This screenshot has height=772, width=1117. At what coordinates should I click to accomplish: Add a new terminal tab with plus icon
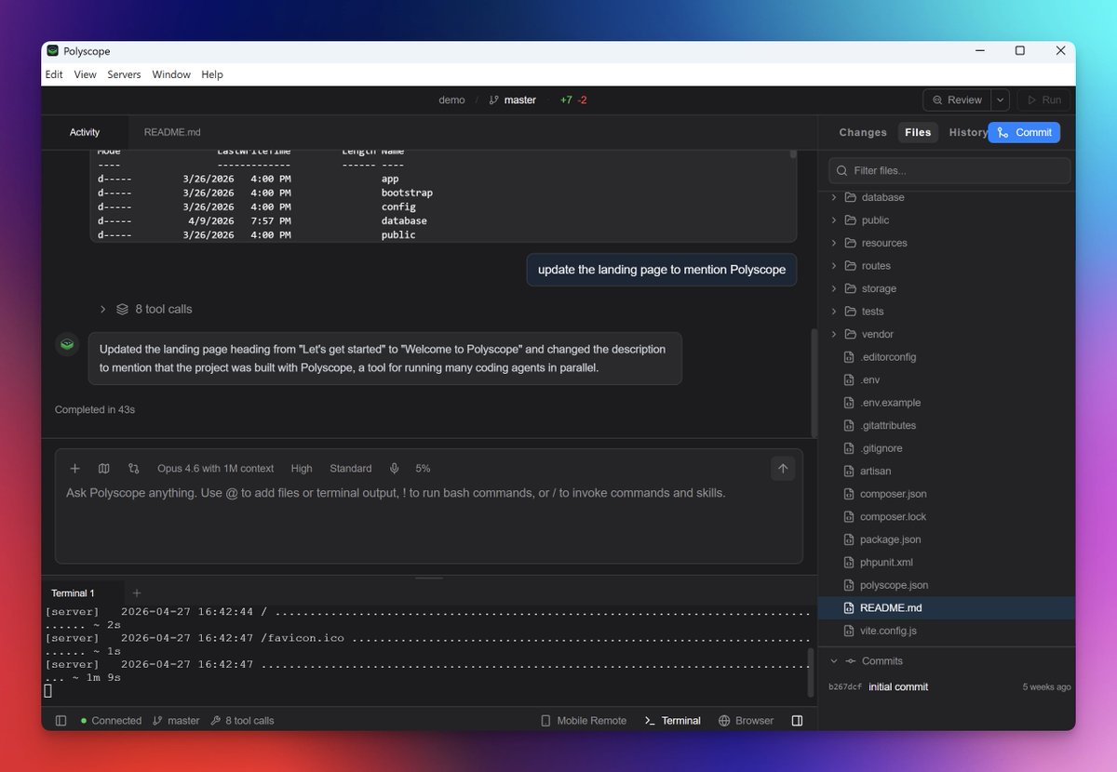click(x=137, y=592)
